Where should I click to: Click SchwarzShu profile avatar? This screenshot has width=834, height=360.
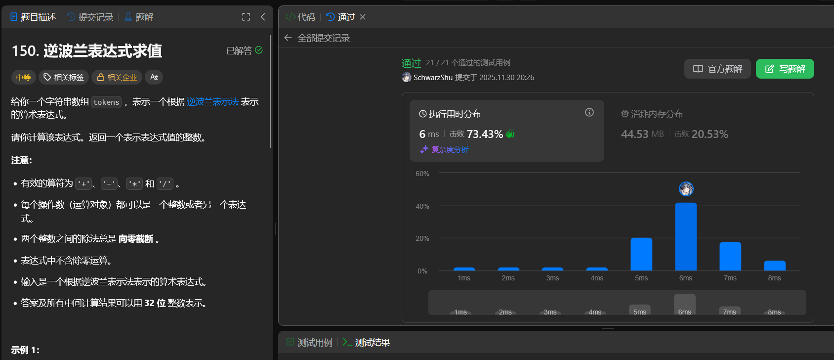pyautogui.click(x=406, y=77)
